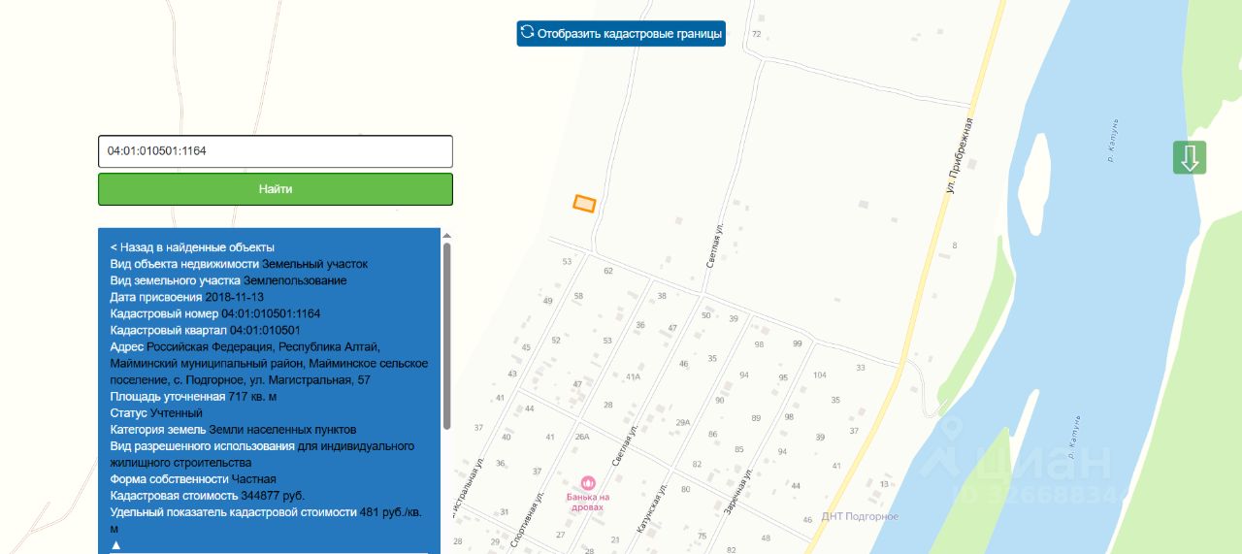
Task: Click the ДНТ Подгорное map label
Action: pos(860,516)
